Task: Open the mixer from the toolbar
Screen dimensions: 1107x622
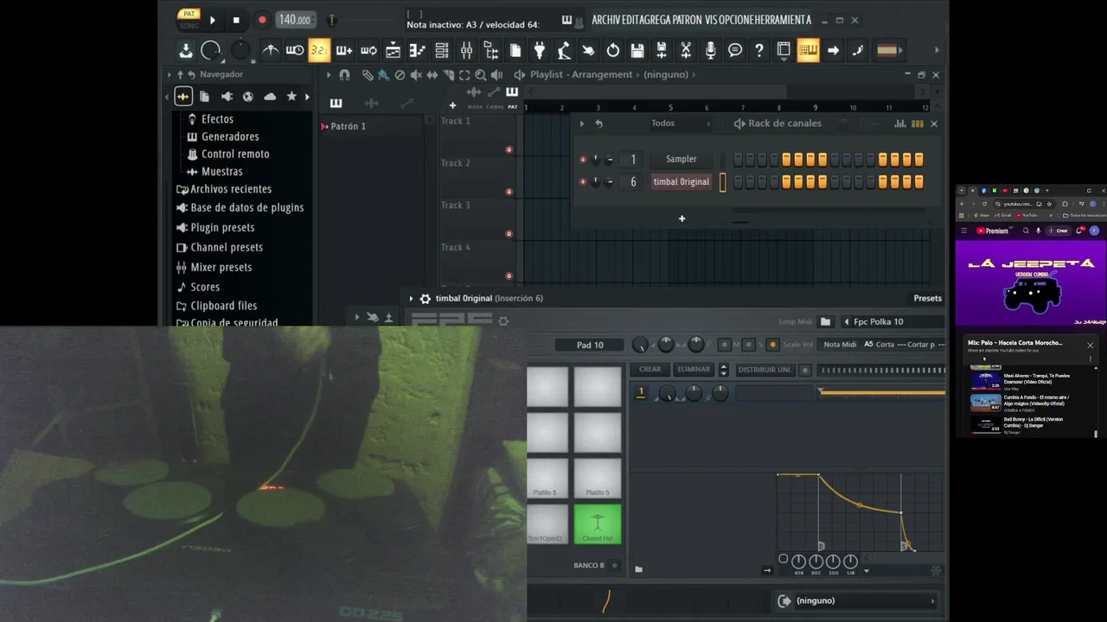Action: [466, 50]
